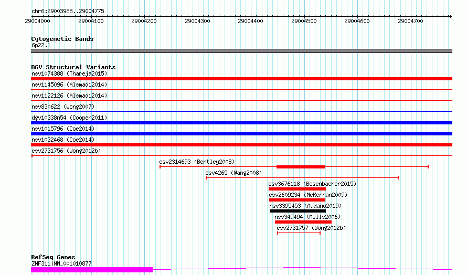Click the red bar of nsv1032468

tap(241, 145)
